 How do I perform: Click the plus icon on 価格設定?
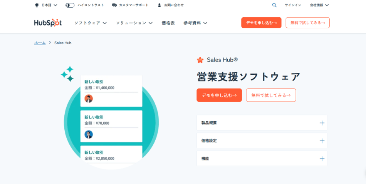tap(322, 141)
